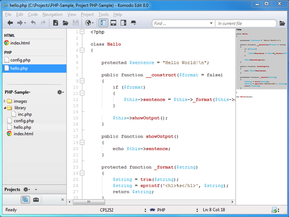This screenshot has width=289, height=217.
Task: Open forward history dropdown arrow
Action: (25, 23)
